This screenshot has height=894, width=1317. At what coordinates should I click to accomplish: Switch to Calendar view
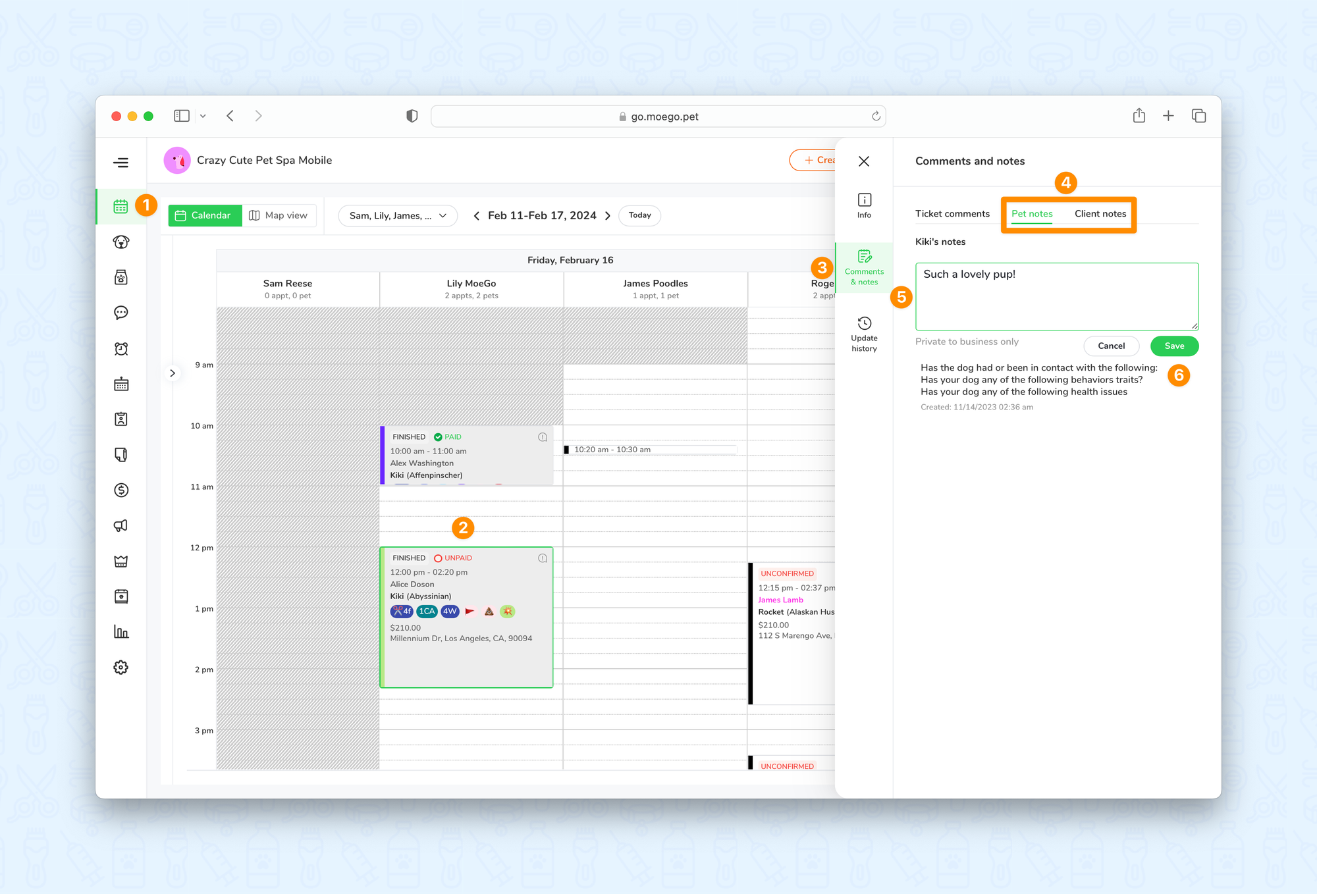204,215
